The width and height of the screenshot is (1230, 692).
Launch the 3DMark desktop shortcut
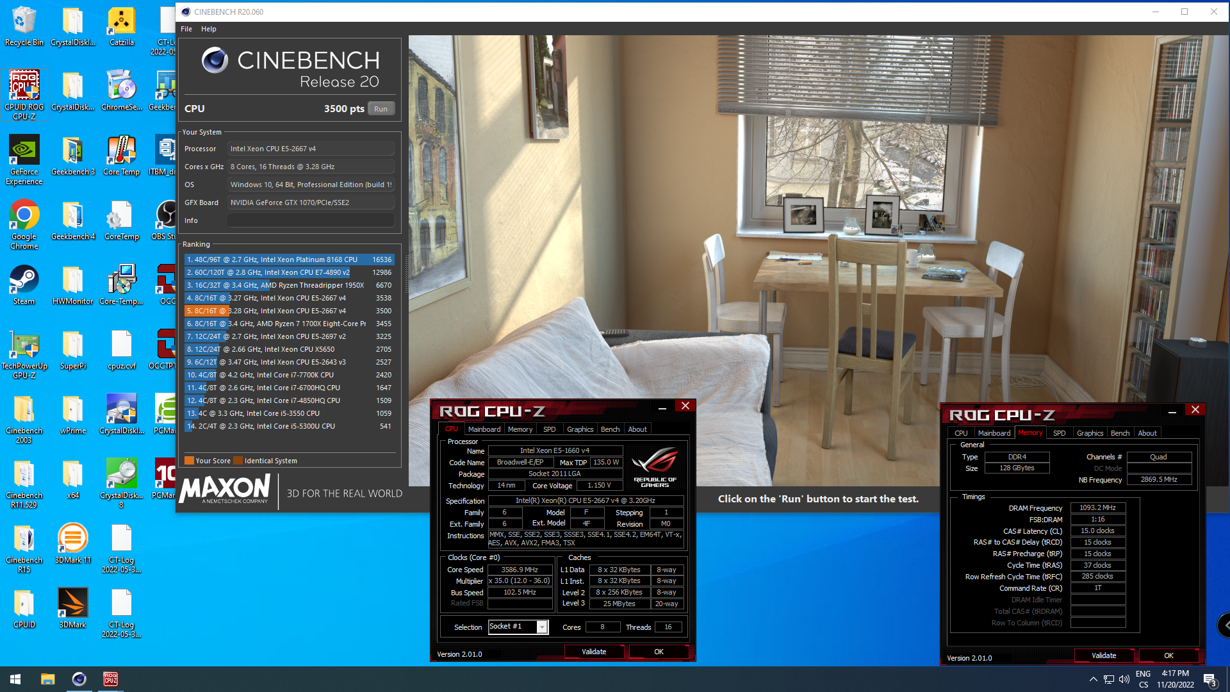coord(72,609)
